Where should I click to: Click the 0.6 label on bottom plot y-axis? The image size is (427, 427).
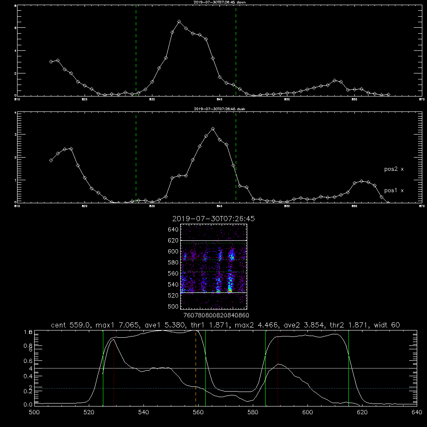(x=28, y=361)
